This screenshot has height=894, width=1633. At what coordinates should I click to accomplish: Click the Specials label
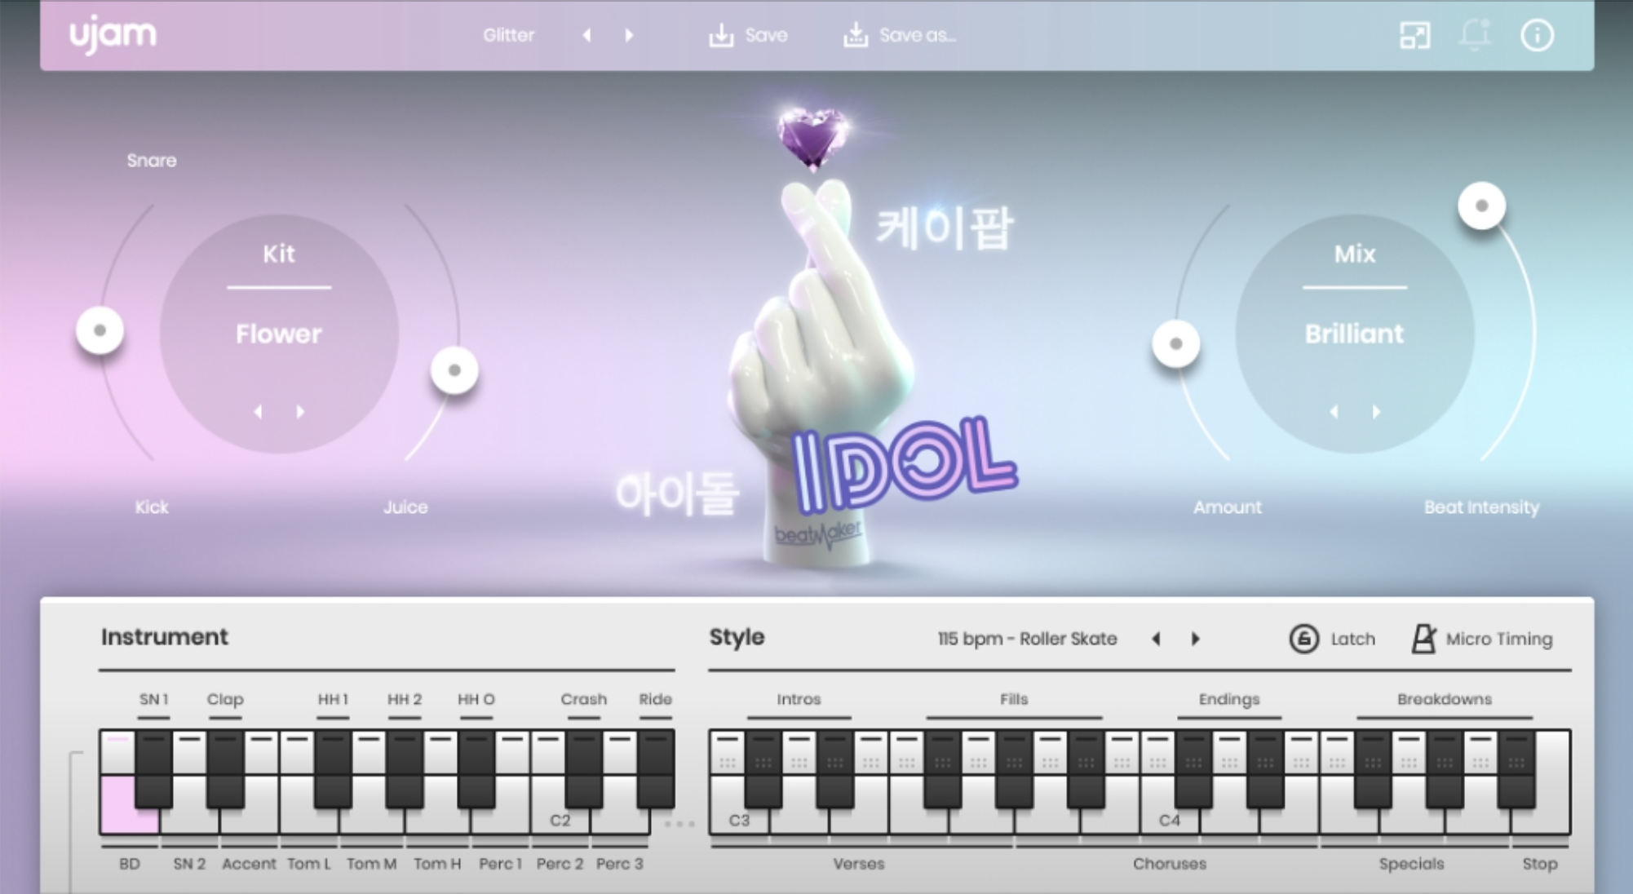coord(1411,864)
